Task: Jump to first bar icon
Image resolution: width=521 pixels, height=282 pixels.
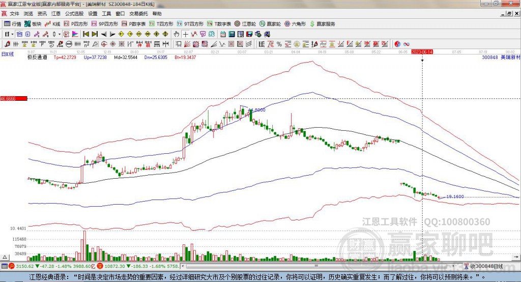Action: point(85,34)
